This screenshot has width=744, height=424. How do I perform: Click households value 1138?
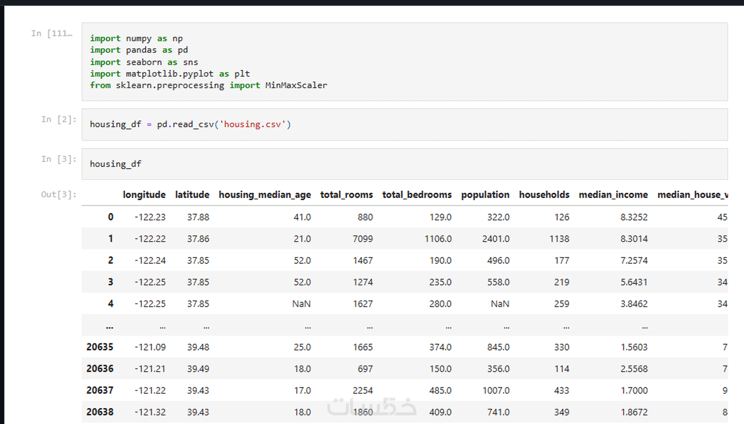tap(559, 239)
